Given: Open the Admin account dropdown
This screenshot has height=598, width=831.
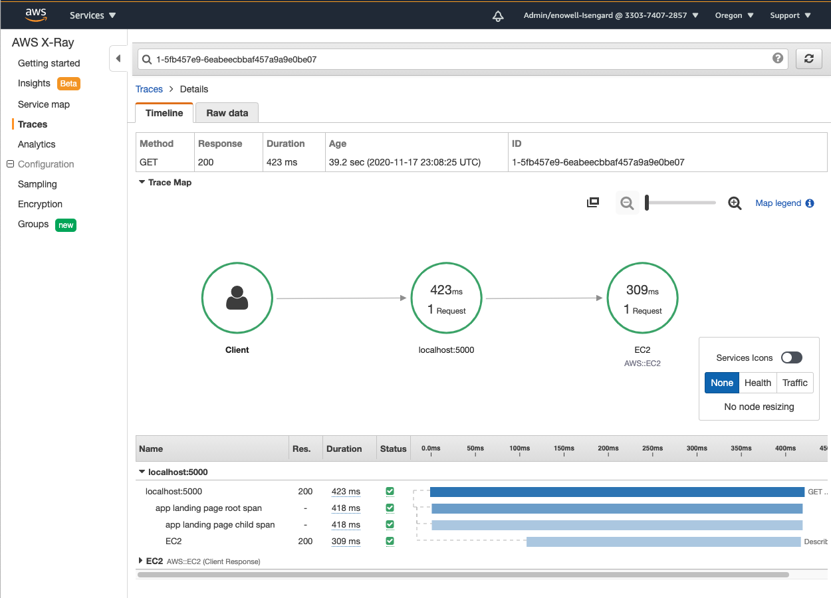Looking at the screenshot, I should point(611,15).
